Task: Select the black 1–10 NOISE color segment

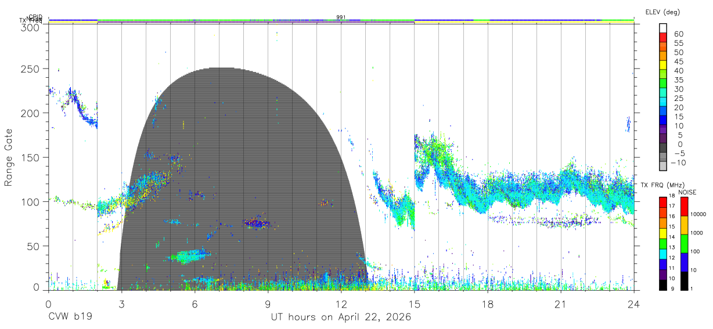Action: pyautogui.click(x=684, y=280)
